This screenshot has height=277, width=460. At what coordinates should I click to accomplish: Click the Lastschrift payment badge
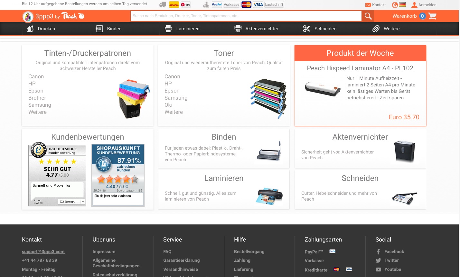274,5
